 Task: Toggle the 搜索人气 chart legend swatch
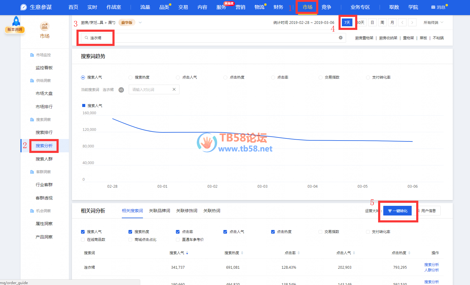[x=84, y=105]
